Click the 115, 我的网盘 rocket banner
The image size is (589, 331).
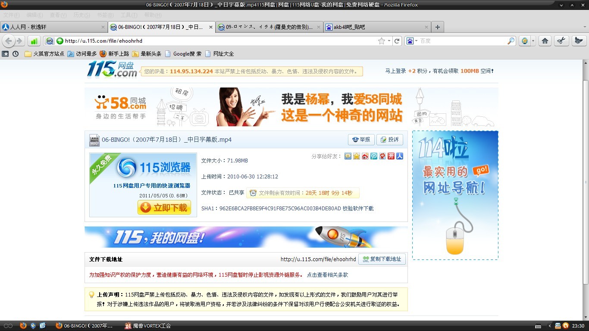click(x=246, y=237)
